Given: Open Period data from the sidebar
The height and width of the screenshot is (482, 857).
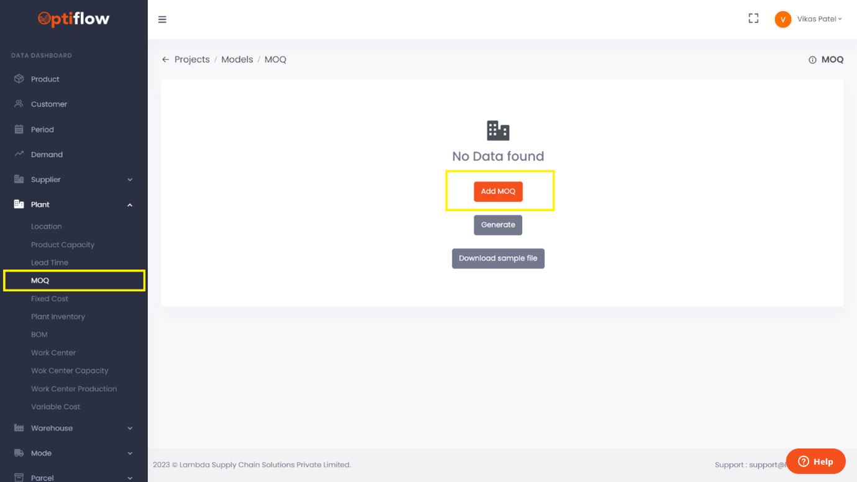Looking at the screenshot, I should [x=42, y=130].
